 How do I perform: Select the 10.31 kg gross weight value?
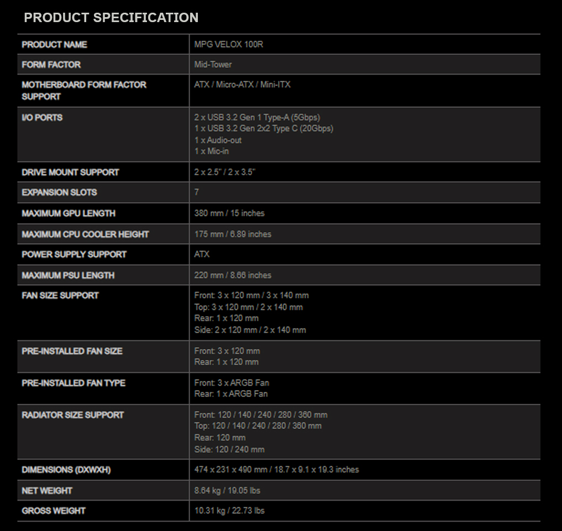tap(229, 511)
